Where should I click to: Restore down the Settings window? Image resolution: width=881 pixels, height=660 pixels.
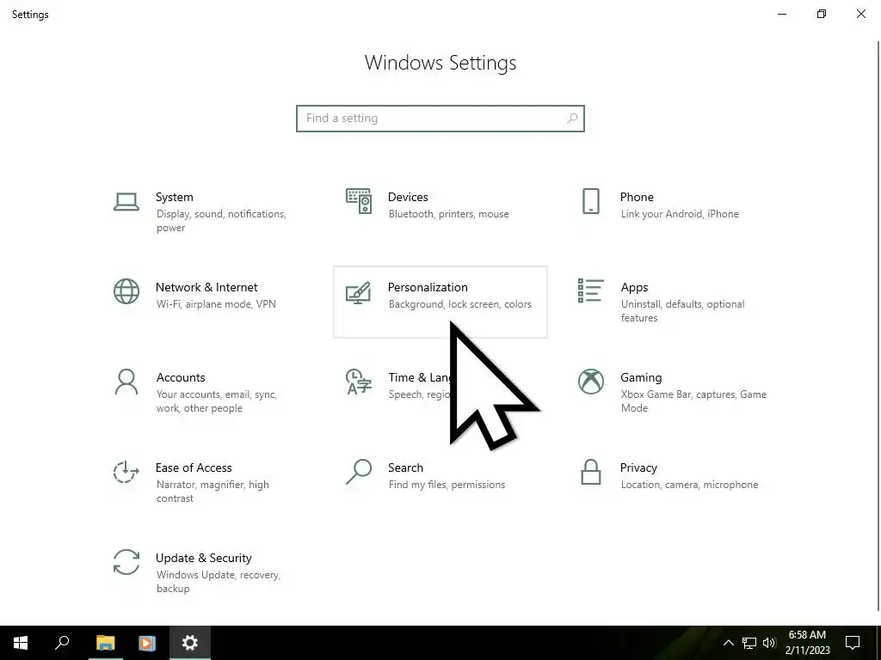click(822, 14)
